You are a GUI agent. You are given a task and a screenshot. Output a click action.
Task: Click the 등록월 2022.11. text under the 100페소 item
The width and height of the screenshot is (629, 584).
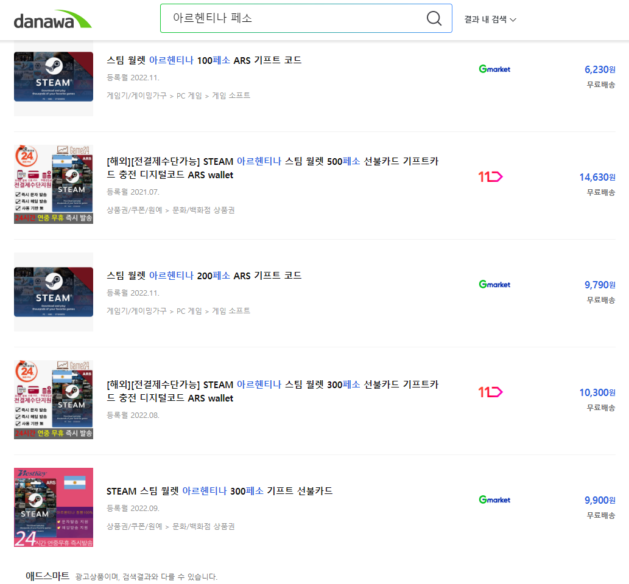point(133,77)
